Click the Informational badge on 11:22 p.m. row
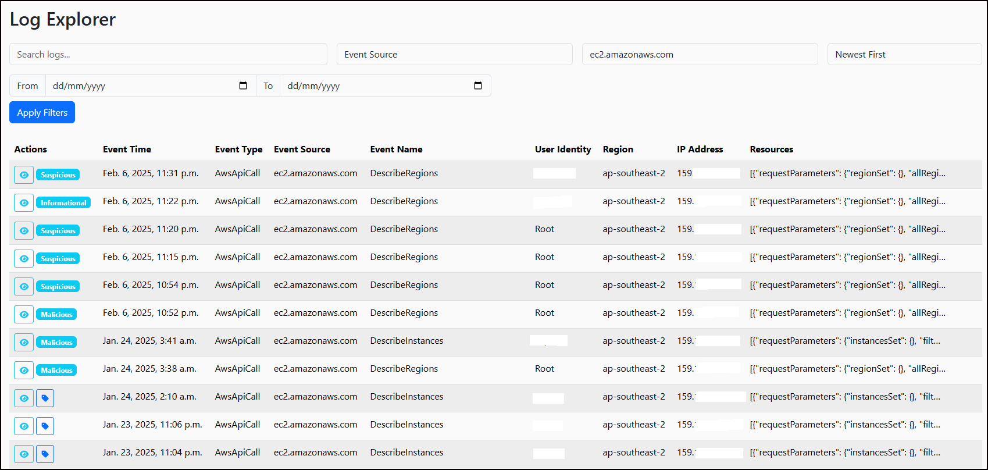 point(63,203)
